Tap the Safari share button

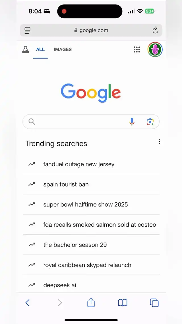click(x=91, y=303)
